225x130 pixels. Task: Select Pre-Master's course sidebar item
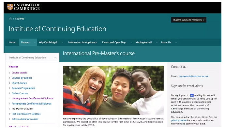click(22, 109)
